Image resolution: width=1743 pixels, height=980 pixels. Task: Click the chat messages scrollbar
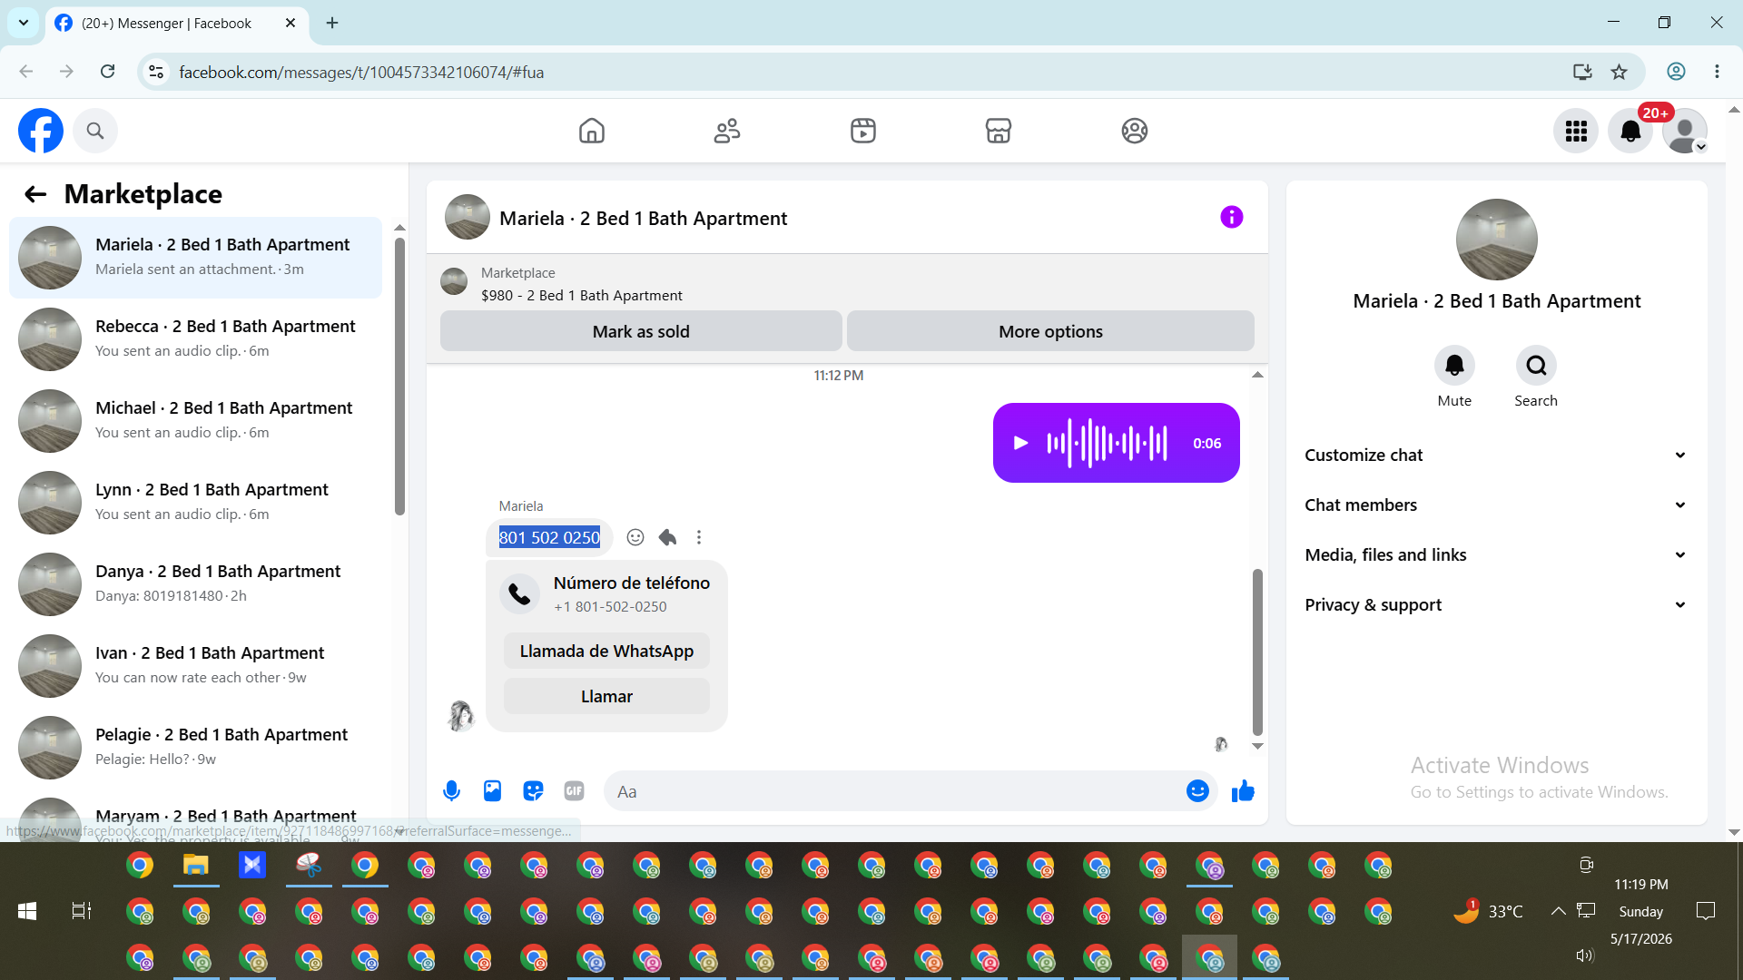click(x=1257, y=652)
